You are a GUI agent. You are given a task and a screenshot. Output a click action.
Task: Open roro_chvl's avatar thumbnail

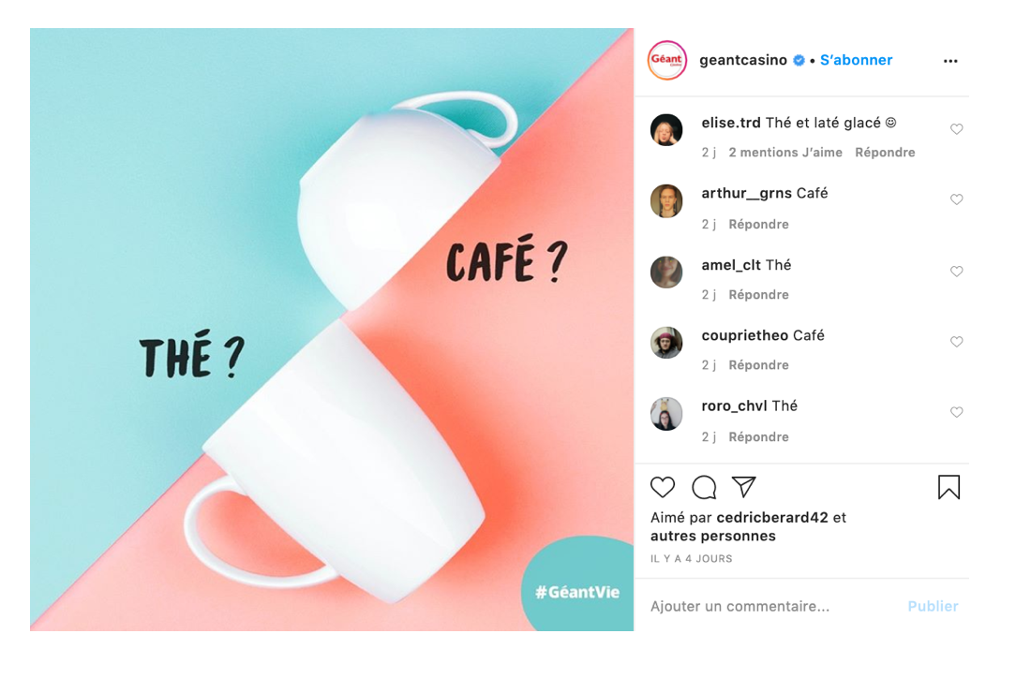point(666,414)
